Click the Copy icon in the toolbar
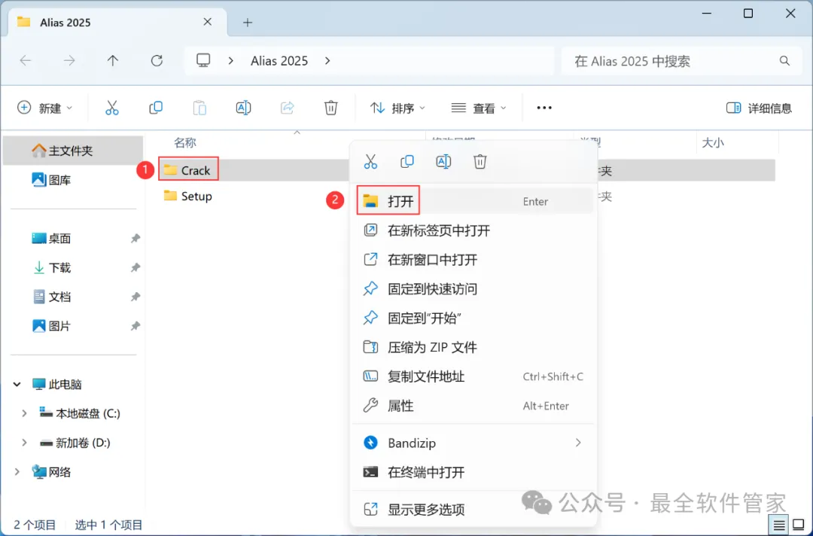Image resolution: width=813 pixels, height=536 pixels. (156, 108)
